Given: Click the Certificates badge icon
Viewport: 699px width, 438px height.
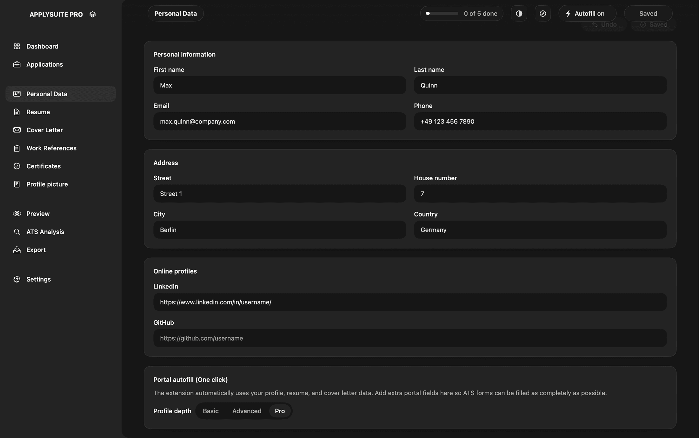Looking at the screenshot, I should [x=17, y=166].
